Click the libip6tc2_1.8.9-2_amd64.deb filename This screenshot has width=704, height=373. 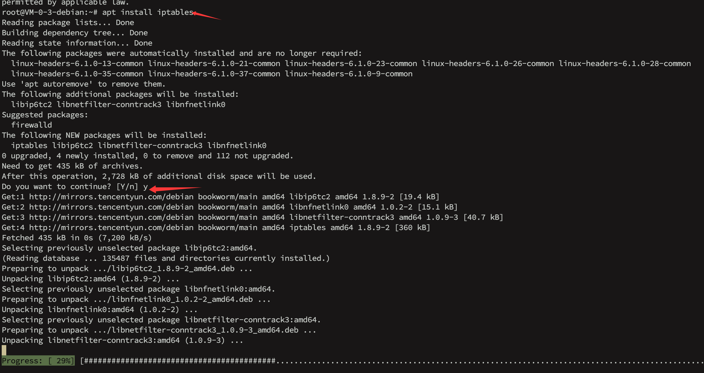(x=173, y=269)
